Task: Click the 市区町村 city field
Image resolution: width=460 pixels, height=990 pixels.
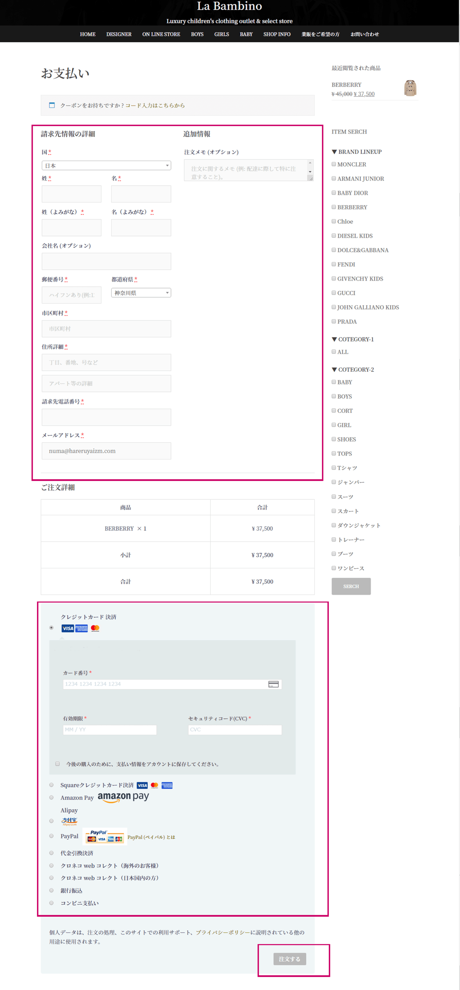Action: tap(106, 329)
